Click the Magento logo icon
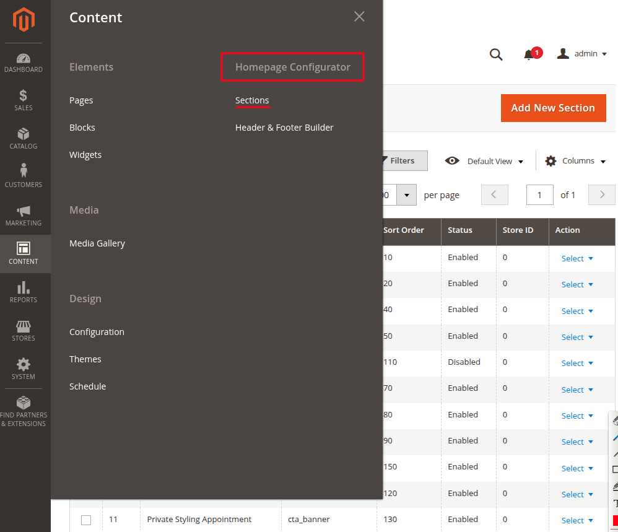 click(24, 19)
